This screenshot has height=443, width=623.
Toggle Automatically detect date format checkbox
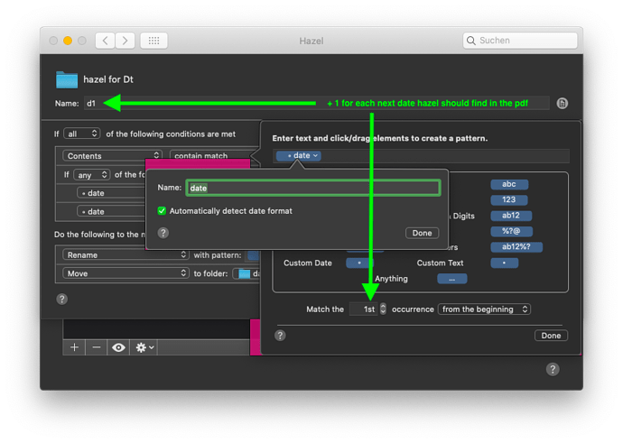(x=162, y=211)
